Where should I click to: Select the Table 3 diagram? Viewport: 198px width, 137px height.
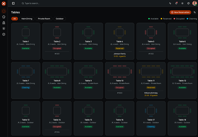88,32
